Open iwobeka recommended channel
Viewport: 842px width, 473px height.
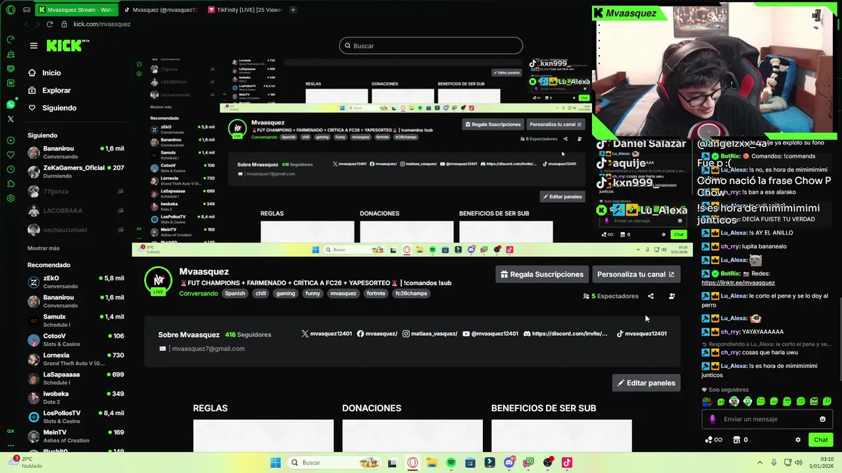76,397
